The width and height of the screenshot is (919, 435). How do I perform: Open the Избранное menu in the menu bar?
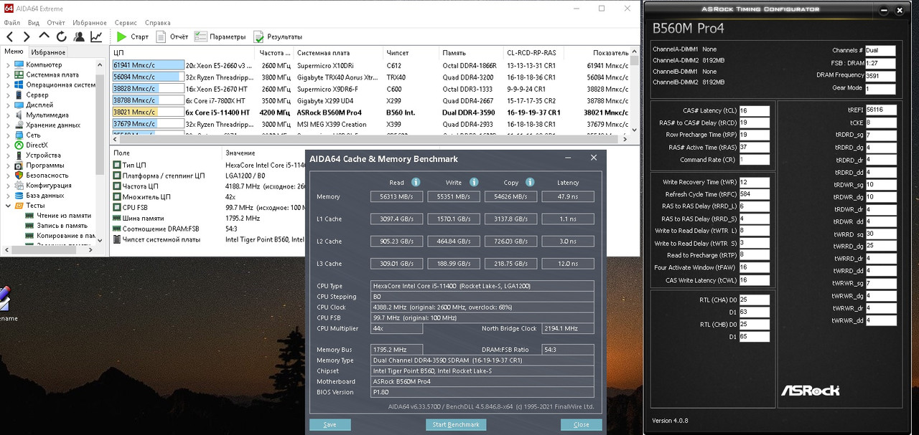point(90,23)
